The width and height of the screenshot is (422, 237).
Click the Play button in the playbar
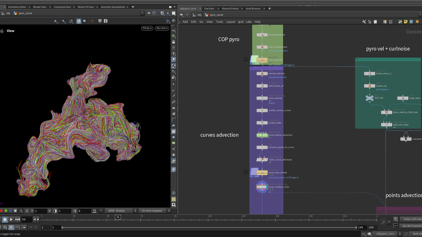pyautogui.click(x=11, y=219)
